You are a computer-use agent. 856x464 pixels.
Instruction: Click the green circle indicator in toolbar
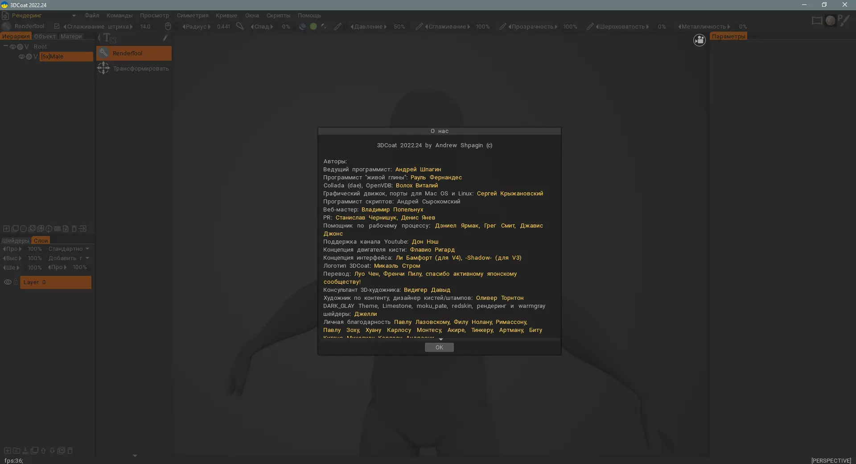click(313, 26)
